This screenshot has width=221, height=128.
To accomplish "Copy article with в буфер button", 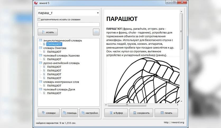I will tap(116, 113).
